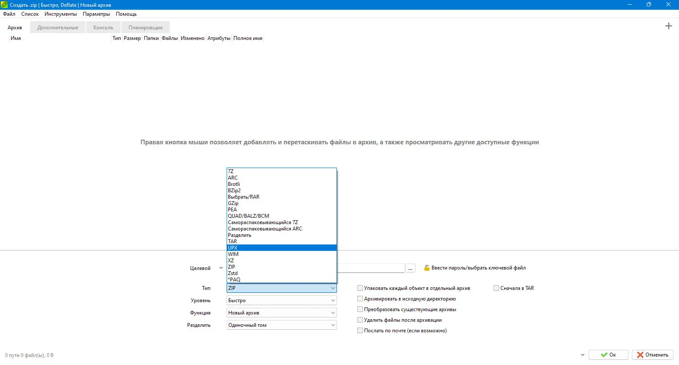This screenshot has width=679, height=365.
Task: Open the Параметры menu
Action: (x=96, y=14)
